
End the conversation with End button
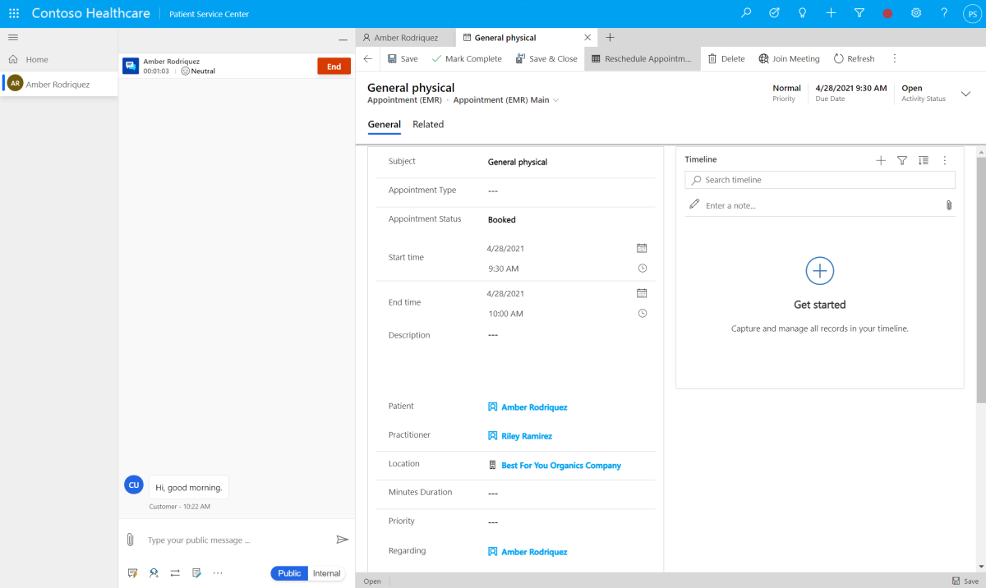(334, 67)
